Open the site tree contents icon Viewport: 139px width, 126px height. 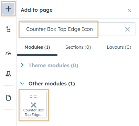[x=8, y=29]
